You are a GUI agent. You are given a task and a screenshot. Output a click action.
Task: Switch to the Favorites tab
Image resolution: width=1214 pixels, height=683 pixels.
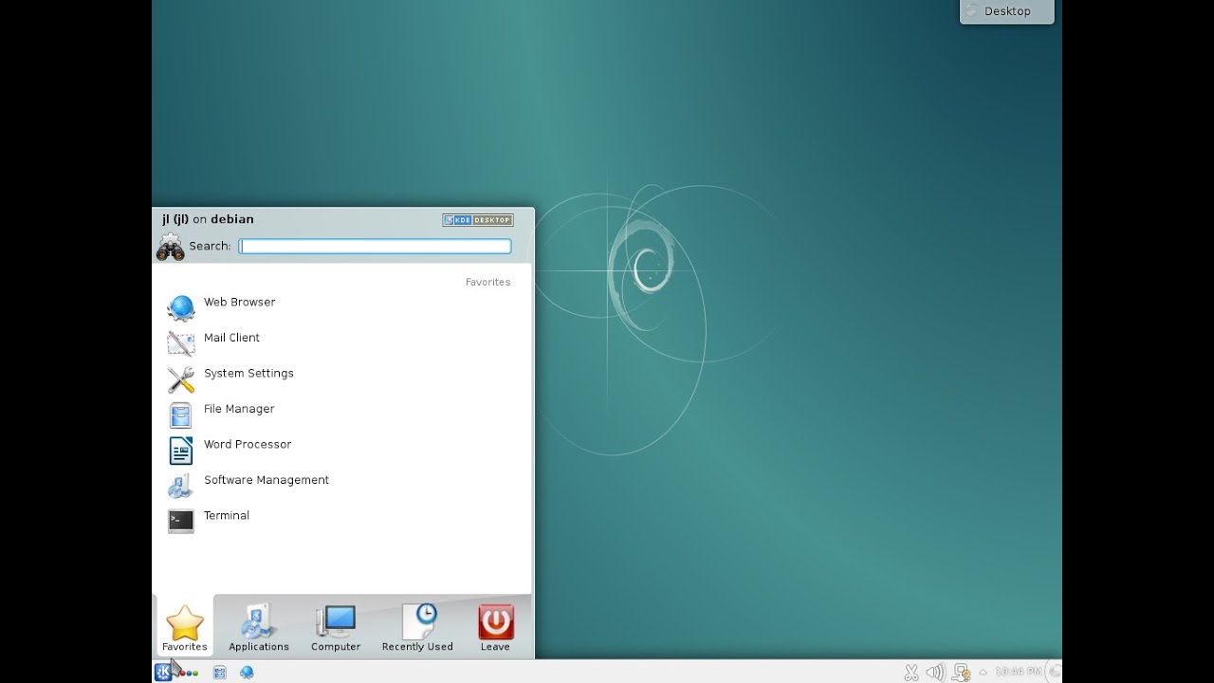pyautogui.click(x=184, y=628)
